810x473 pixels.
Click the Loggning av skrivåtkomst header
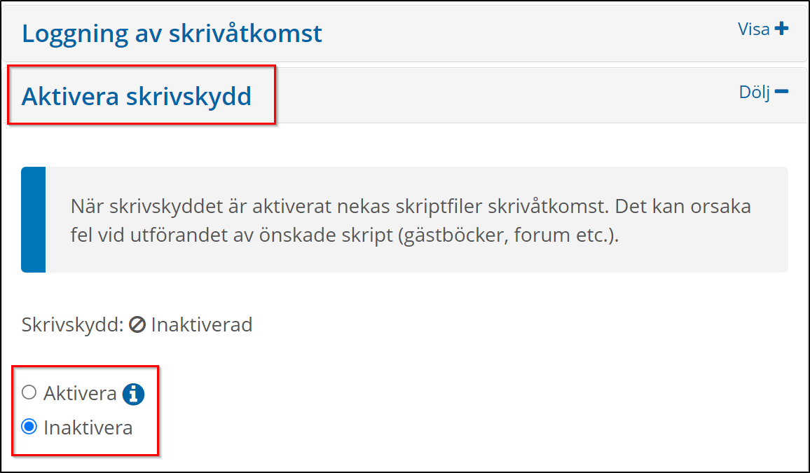pos(172,32)
